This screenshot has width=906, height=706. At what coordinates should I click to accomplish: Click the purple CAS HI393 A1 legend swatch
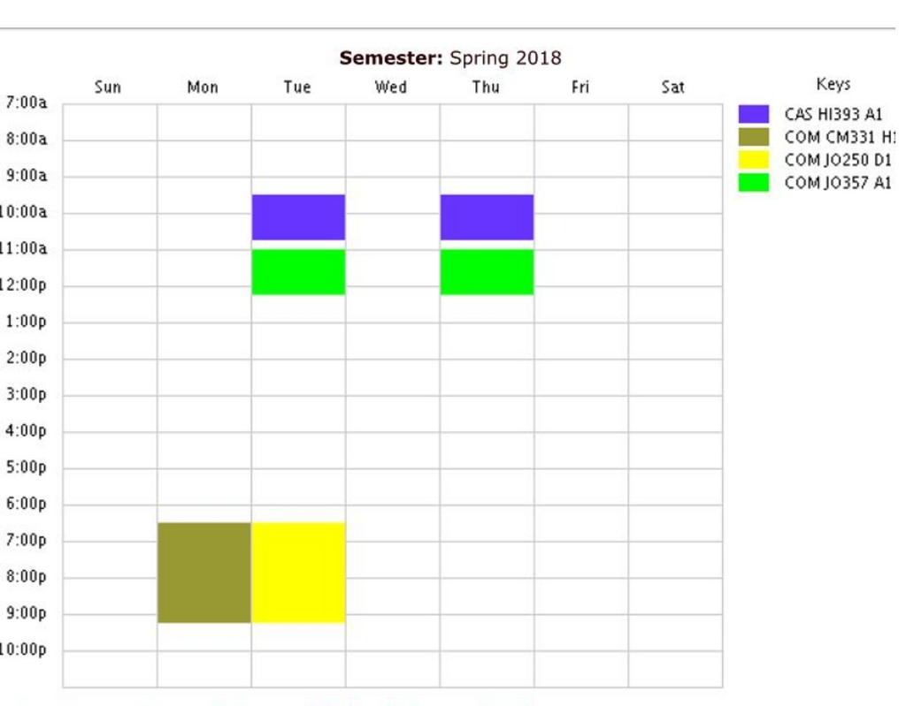[x=754, y=114]
